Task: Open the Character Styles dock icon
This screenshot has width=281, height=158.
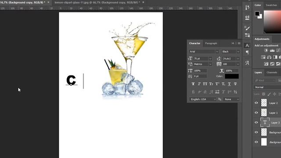Action: click(247, 63)
